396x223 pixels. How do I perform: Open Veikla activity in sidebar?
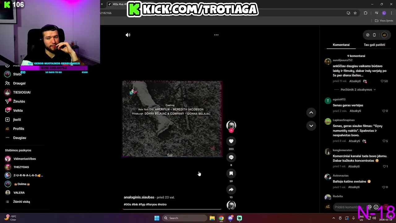[x=18, y=111]
